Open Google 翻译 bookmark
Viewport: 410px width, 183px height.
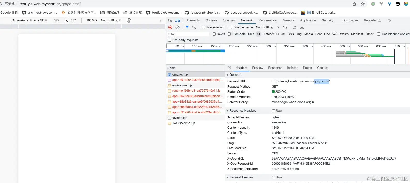pos(9,13)
